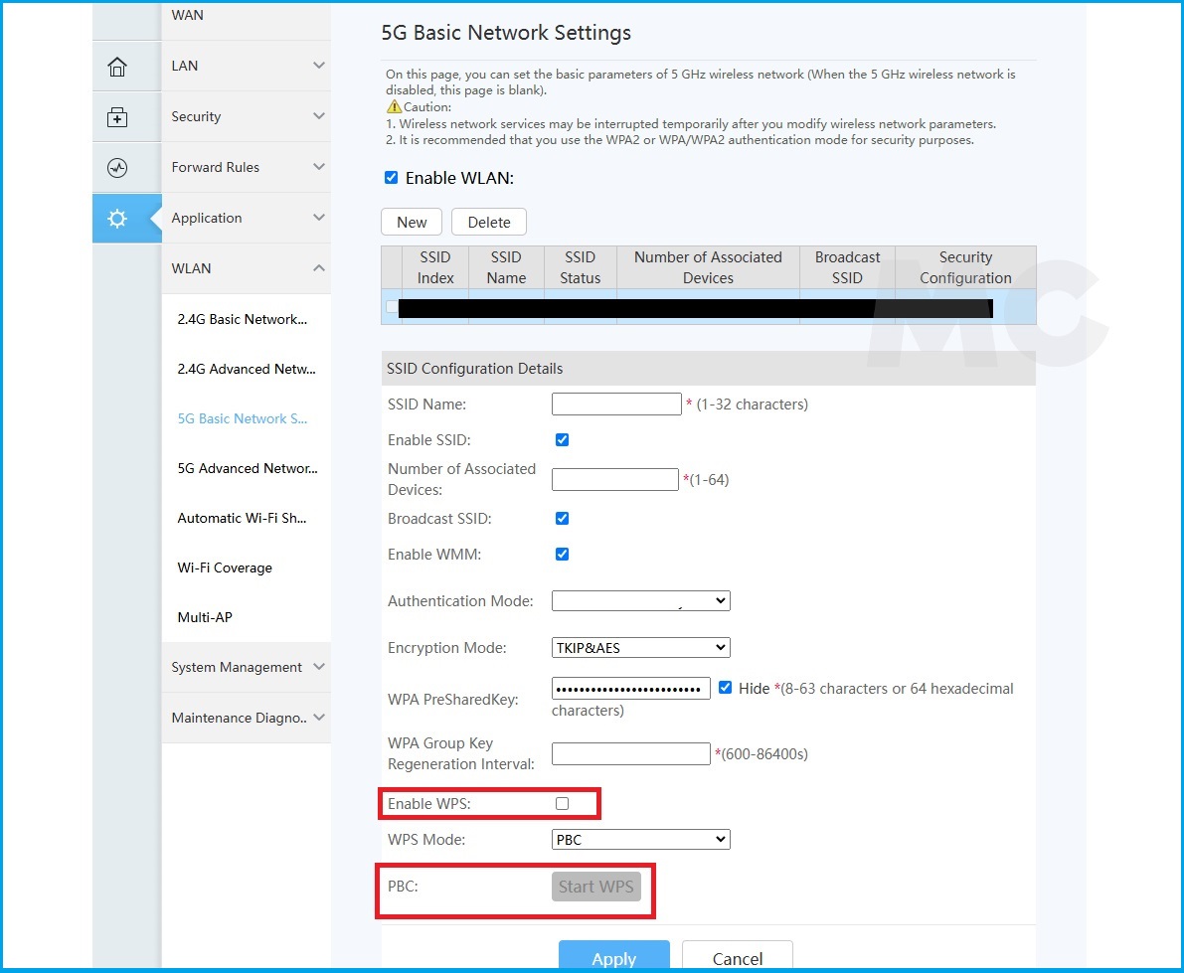1184x973 pixels.
Task: Toggle the Enable WLAN checkbox
Action: [x=391, y=178]
